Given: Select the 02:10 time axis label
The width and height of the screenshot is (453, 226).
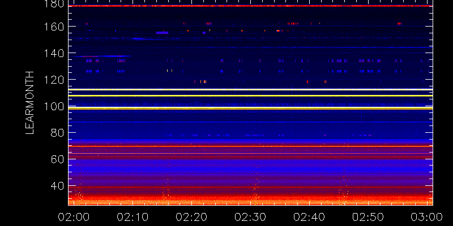Looking at the screenshot, I should (133, 217).
